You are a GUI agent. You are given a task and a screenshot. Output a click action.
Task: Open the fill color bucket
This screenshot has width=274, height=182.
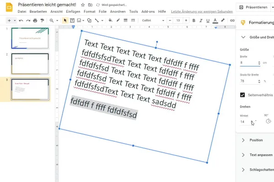(110, 20)
